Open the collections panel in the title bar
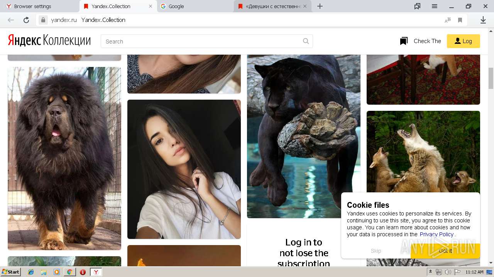Viewport: 494px width, 277px height. click(x=417, y=6)
